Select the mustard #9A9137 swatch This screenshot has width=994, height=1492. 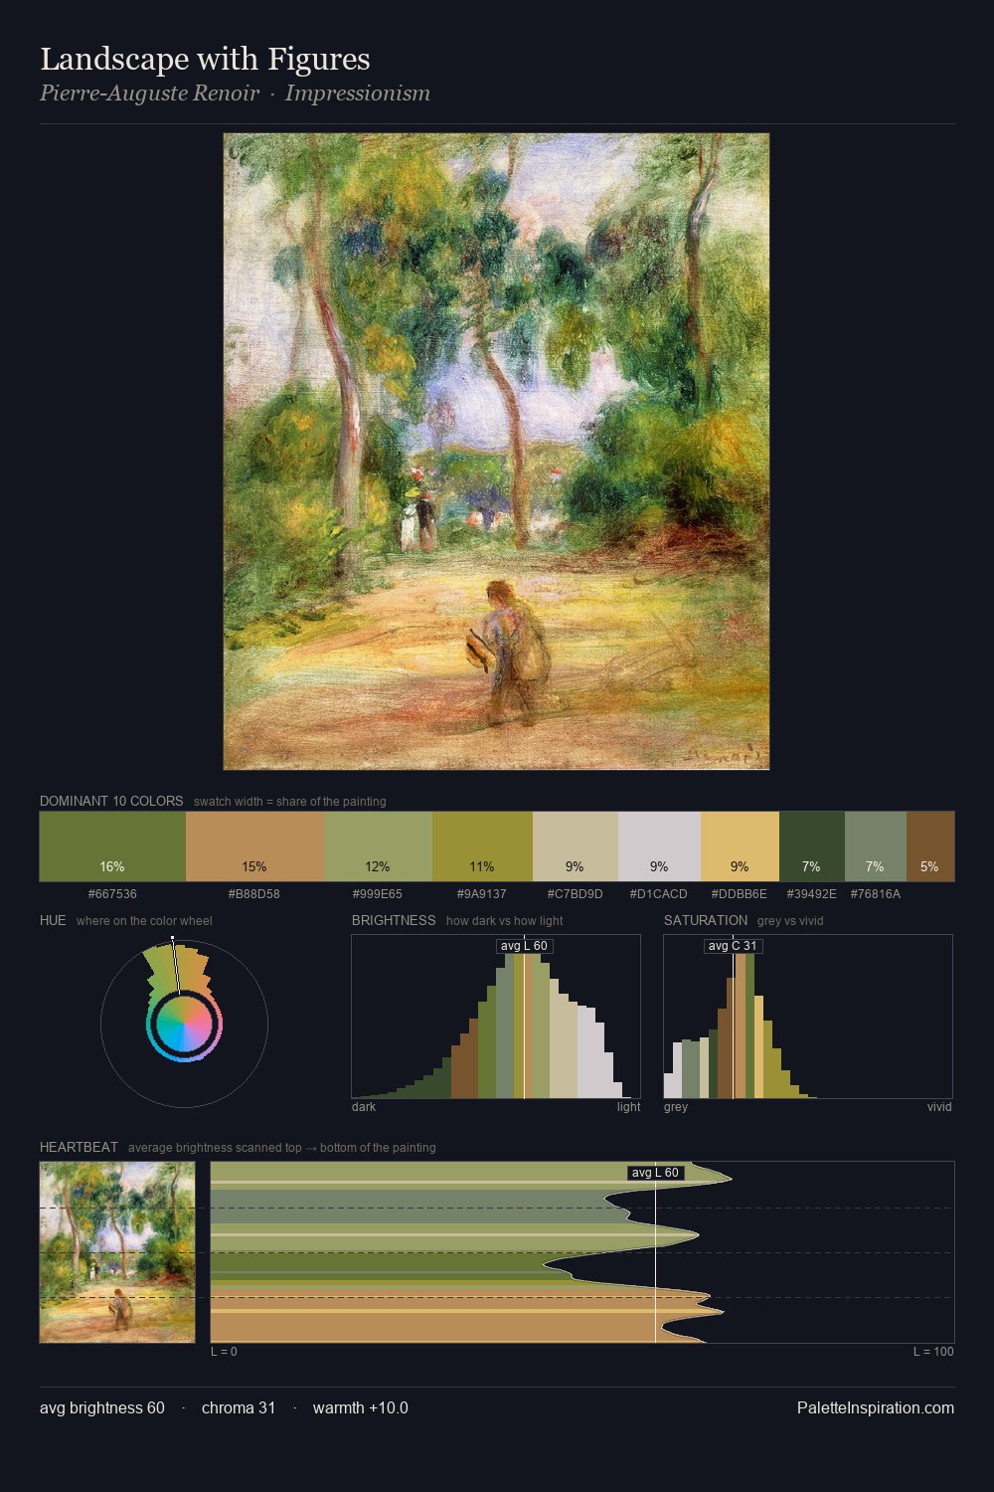pos(482,846)
